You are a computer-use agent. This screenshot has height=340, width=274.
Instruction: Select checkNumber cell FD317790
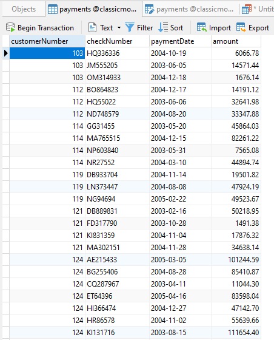(x=117, y=223)
